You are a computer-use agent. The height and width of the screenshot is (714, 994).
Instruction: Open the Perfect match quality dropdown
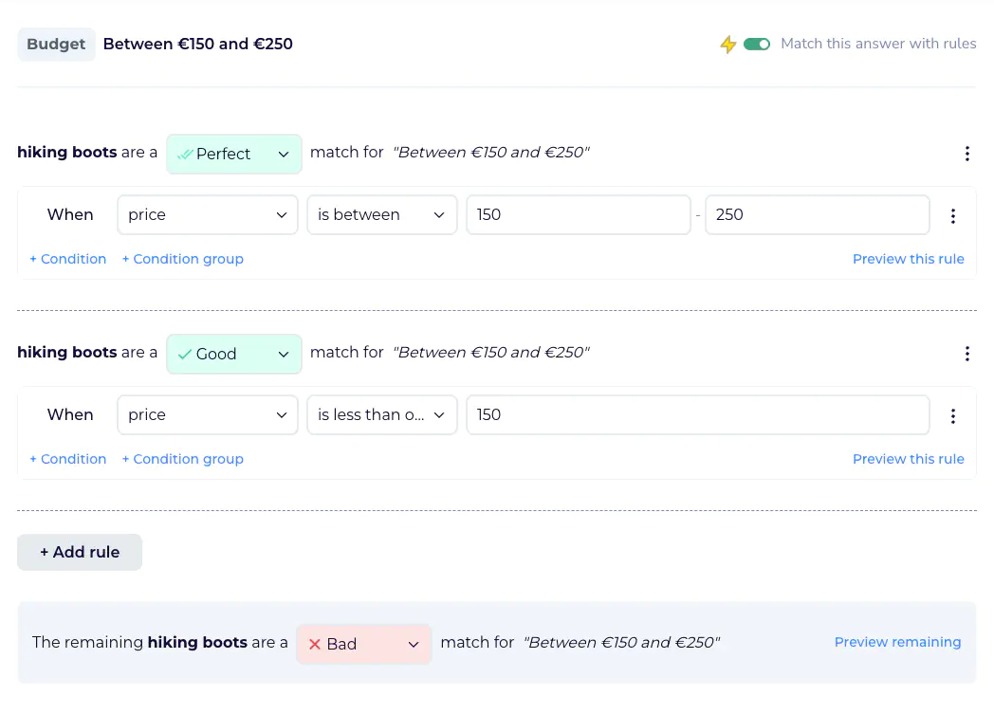click(x=234, y=154)
